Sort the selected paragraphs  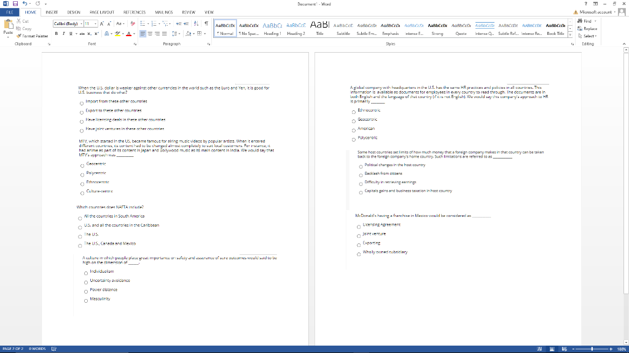coord(196,24)
